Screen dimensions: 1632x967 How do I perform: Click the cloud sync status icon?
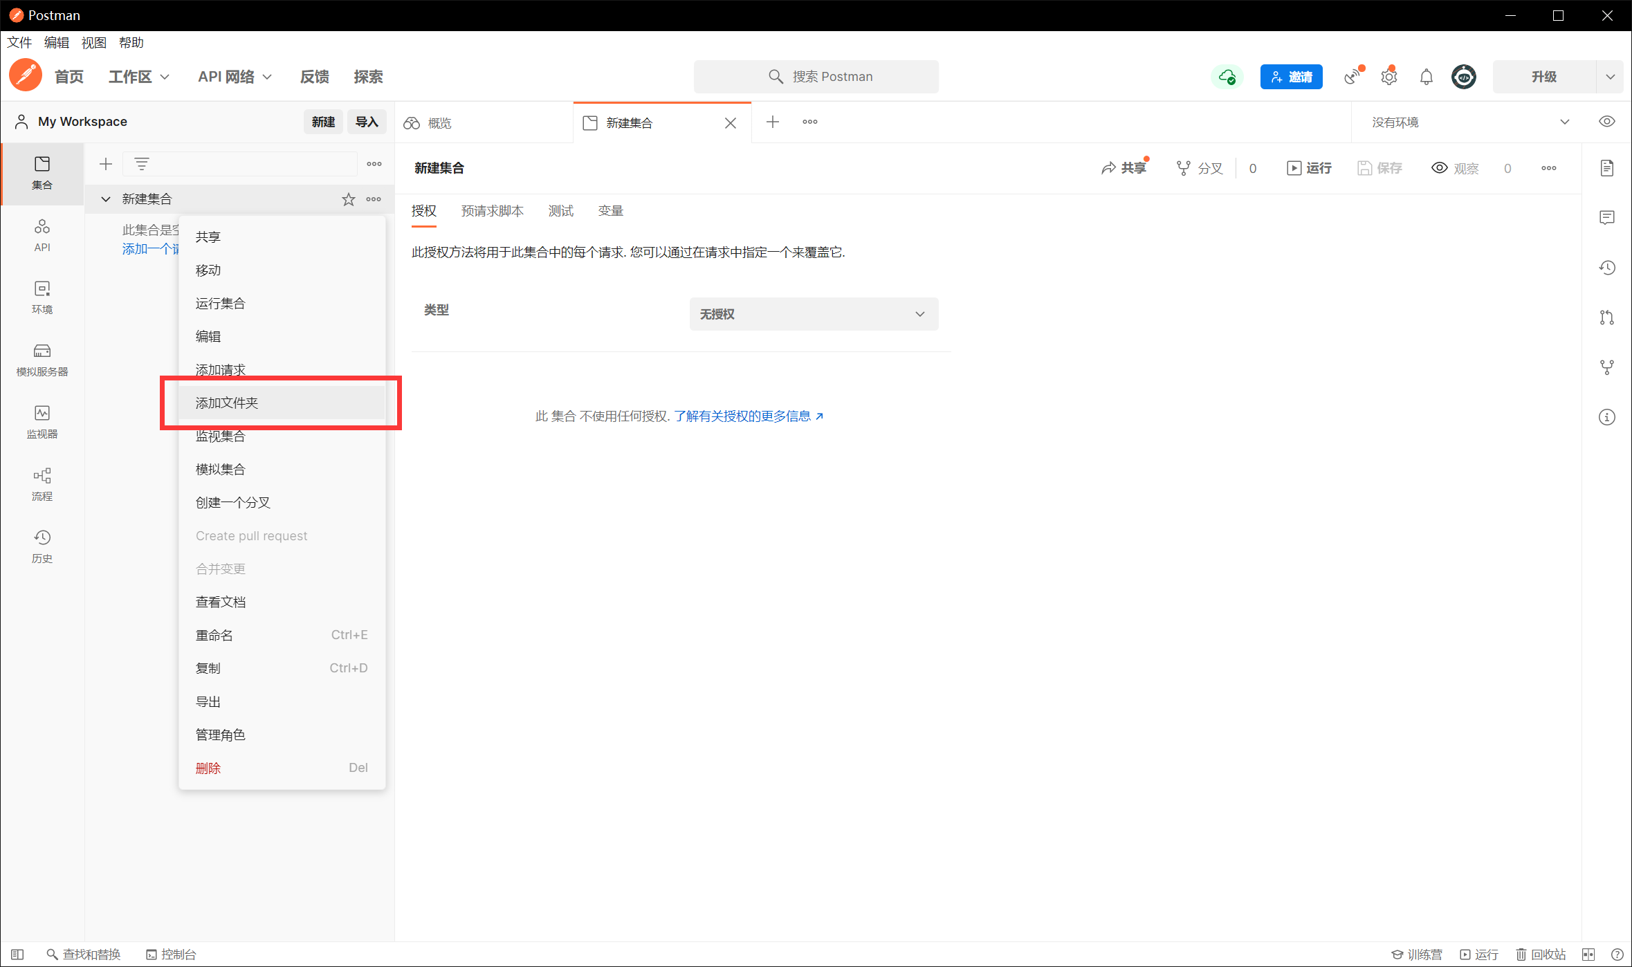1227,77
